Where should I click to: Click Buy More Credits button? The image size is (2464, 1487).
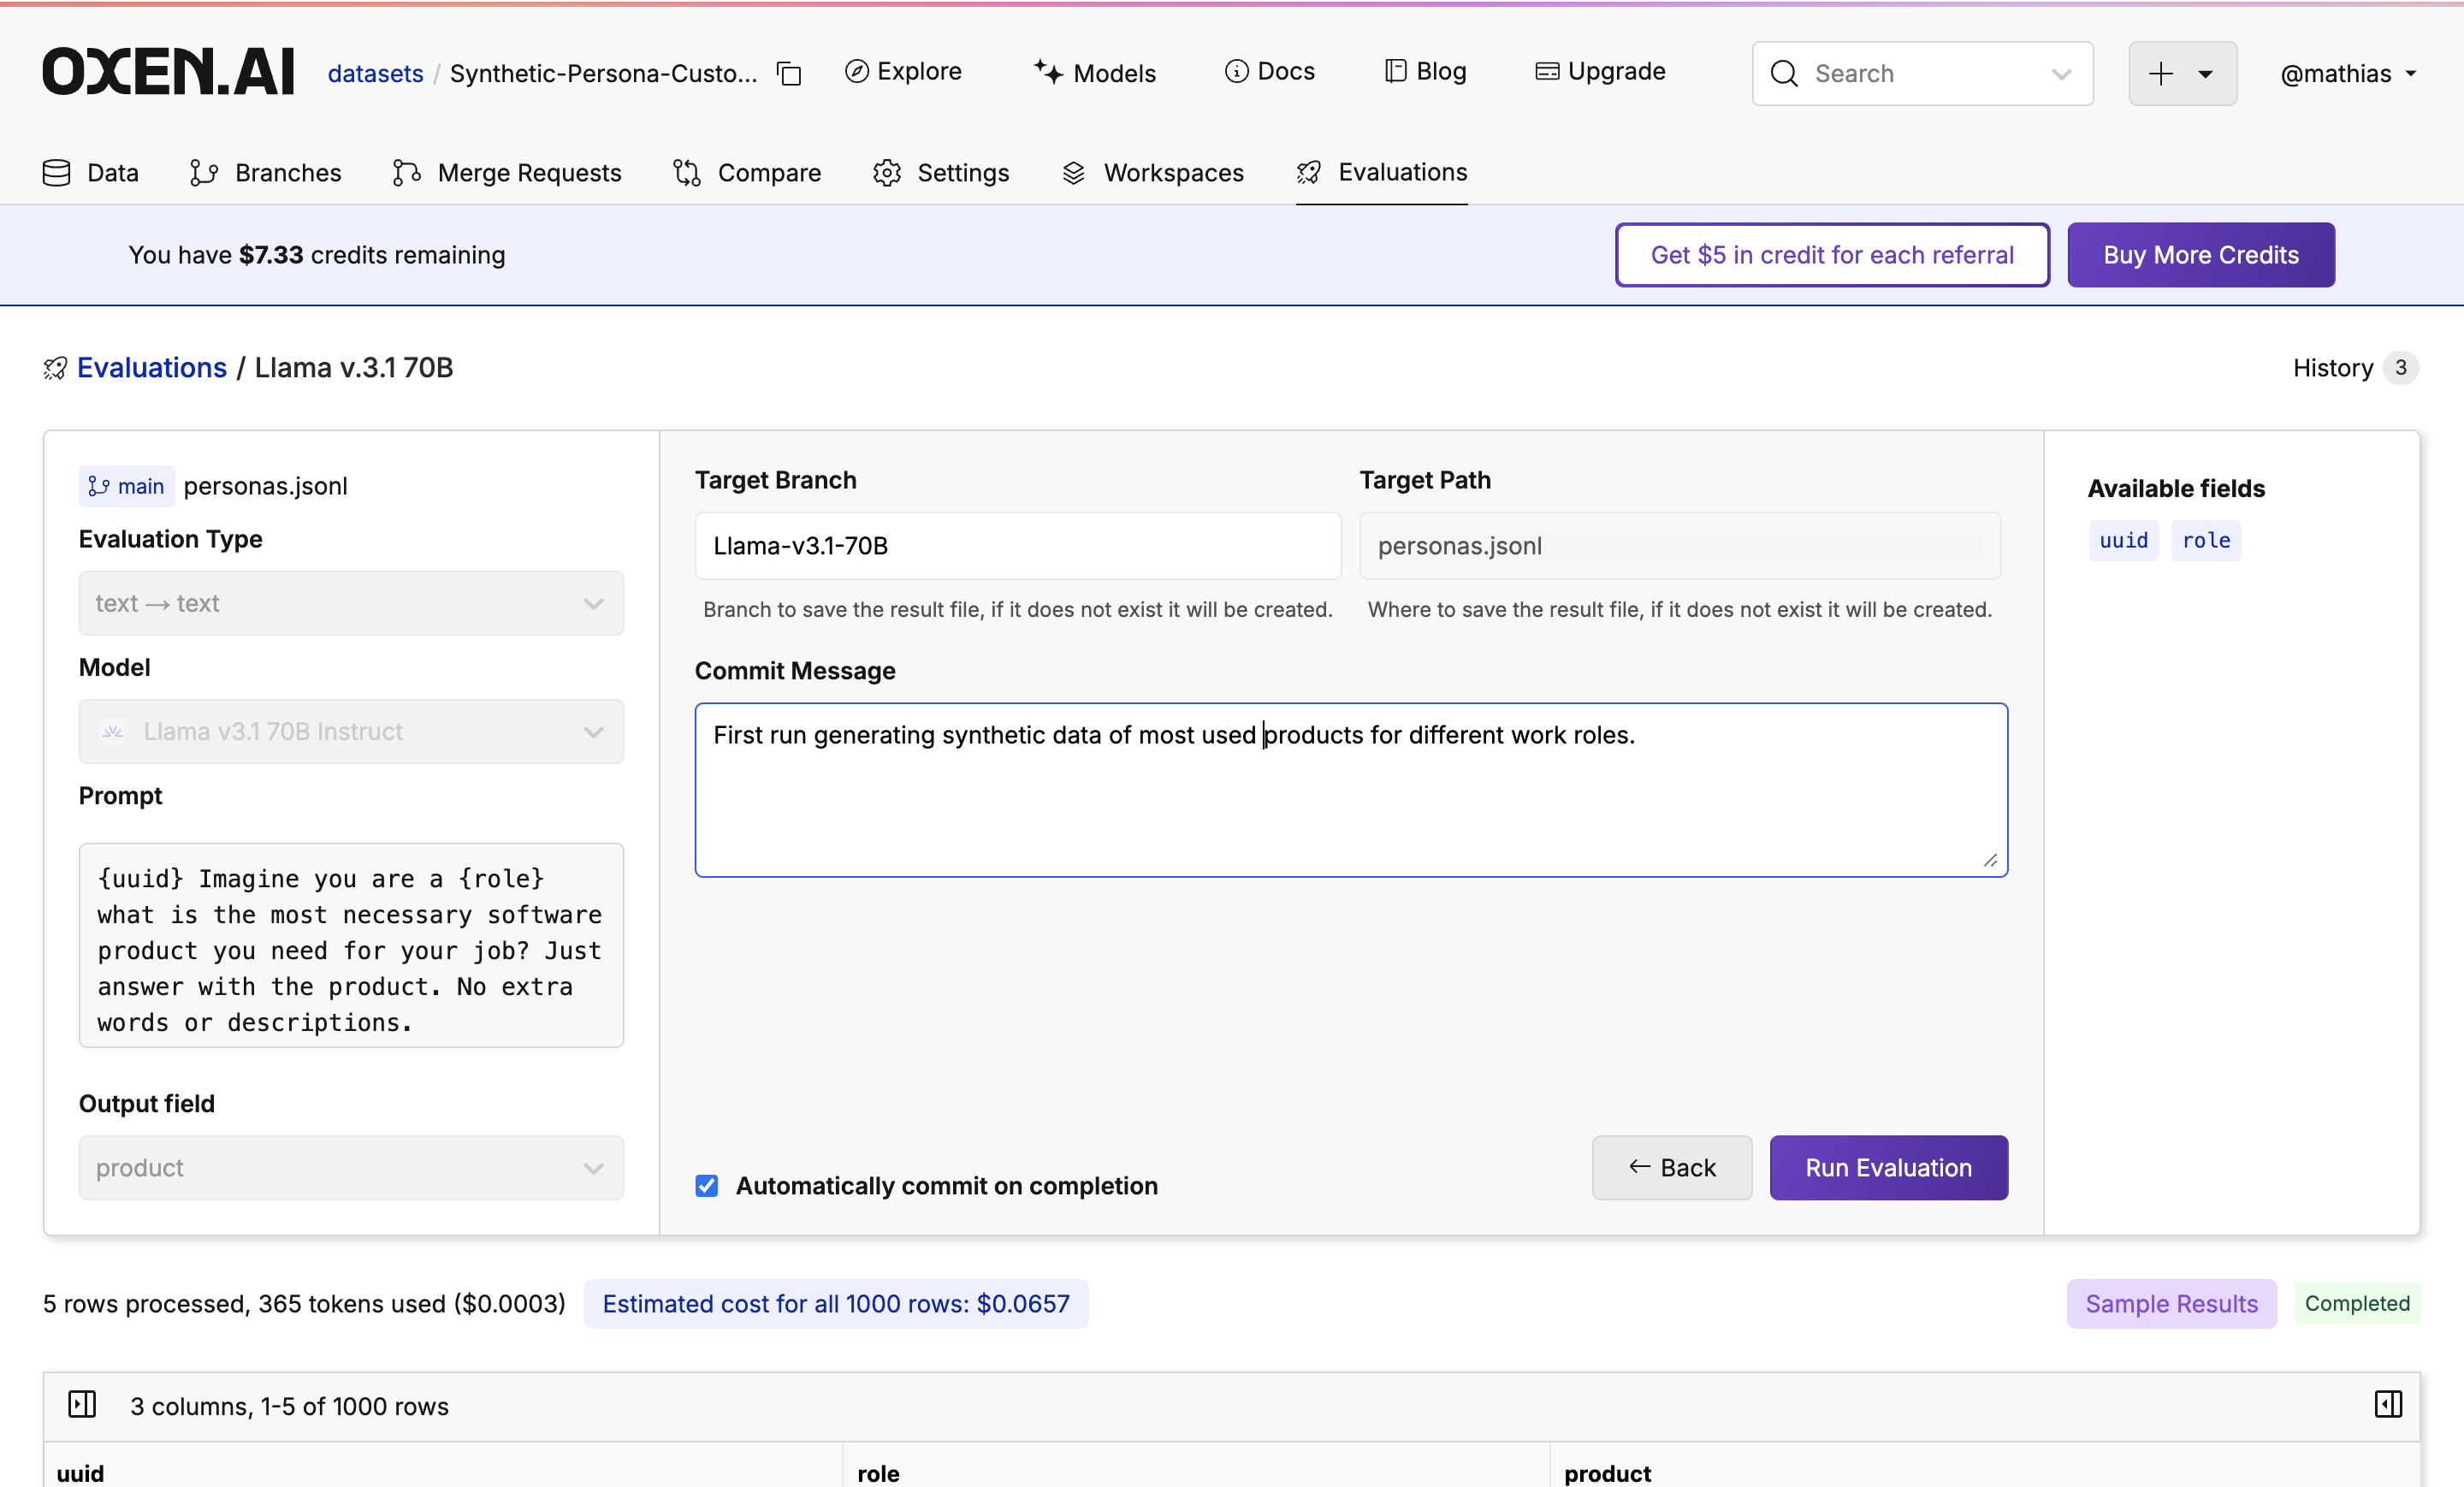tap(2200, 254)
